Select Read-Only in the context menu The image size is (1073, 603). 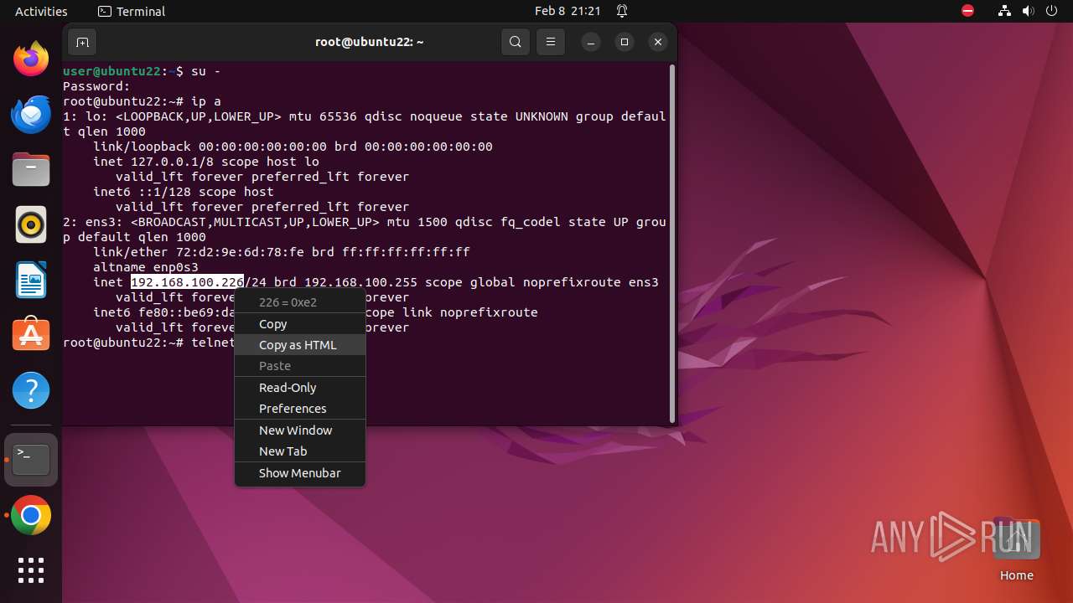pyautogui.click(x=300, y=388)
